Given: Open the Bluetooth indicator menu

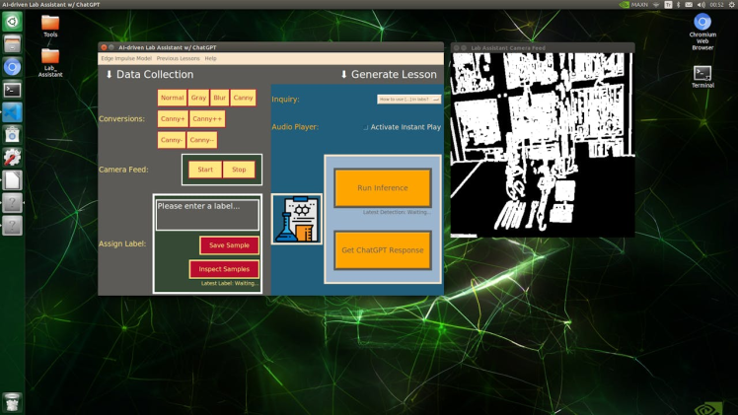Looking at the screenshot, I should (678, 4).
